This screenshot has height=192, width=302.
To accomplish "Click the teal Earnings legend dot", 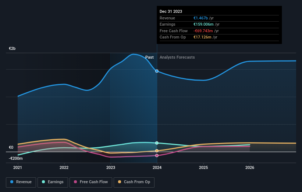I will [43, 182].
